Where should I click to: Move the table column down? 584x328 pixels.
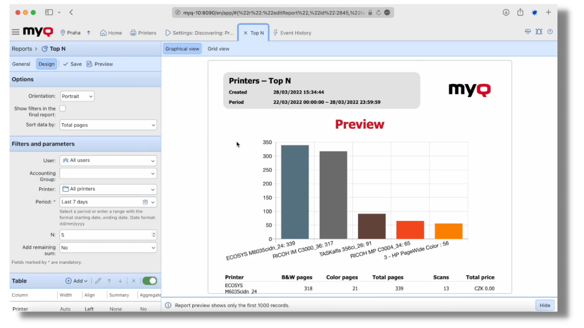pos(120,281)
